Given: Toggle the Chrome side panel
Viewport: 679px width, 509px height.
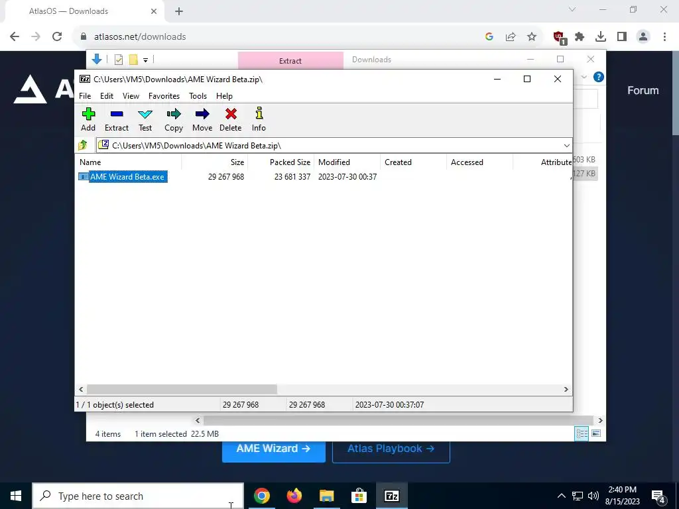Looking at the screenshot, I should coord(622,37).
